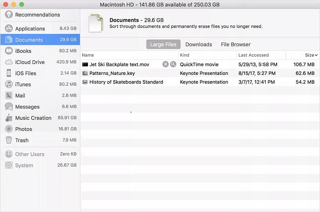Select the file name Jet Ski Backplate text.mov
Image resolution: width=320 pixels, height=212 pixels.
point(119,65)
